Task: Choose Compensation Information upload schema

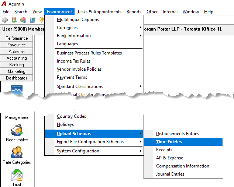Action: point(183,166)
